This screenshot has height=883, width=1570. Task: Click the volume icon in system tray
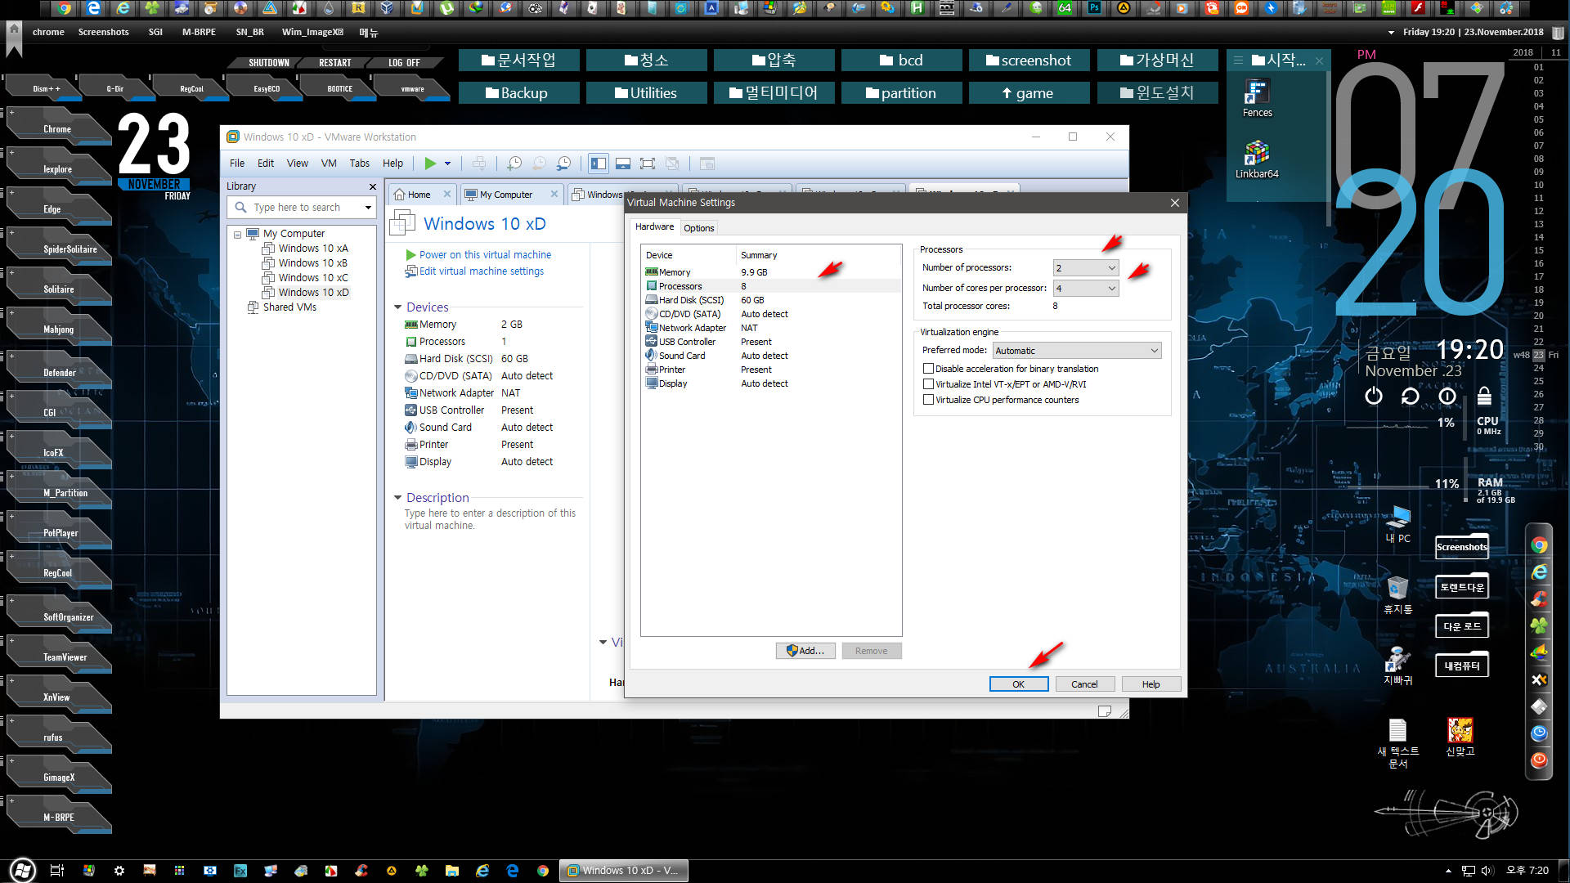pyautogui.click(x=1487, y=871)
